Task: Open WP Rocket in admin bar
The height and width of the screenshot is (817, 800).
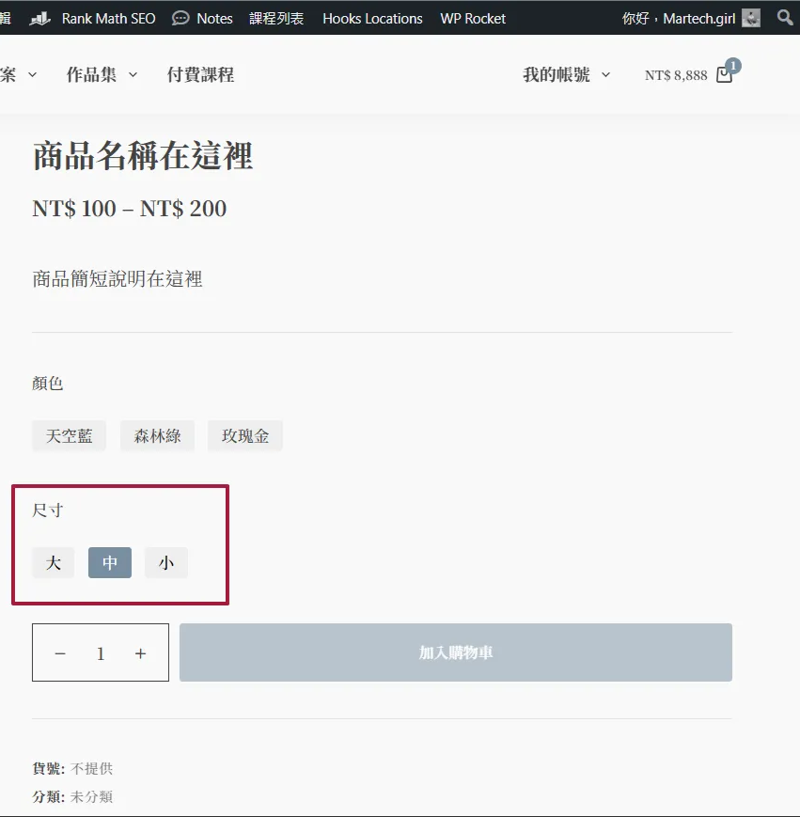Action: (x=472, y=18)
